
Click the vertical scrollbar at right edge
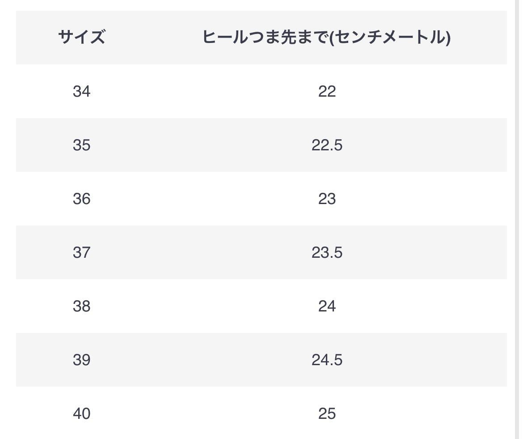(x=517, y=219)
